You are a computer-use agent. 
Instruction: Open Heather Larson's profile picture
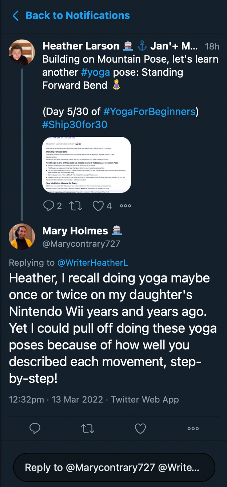[22, 52]
